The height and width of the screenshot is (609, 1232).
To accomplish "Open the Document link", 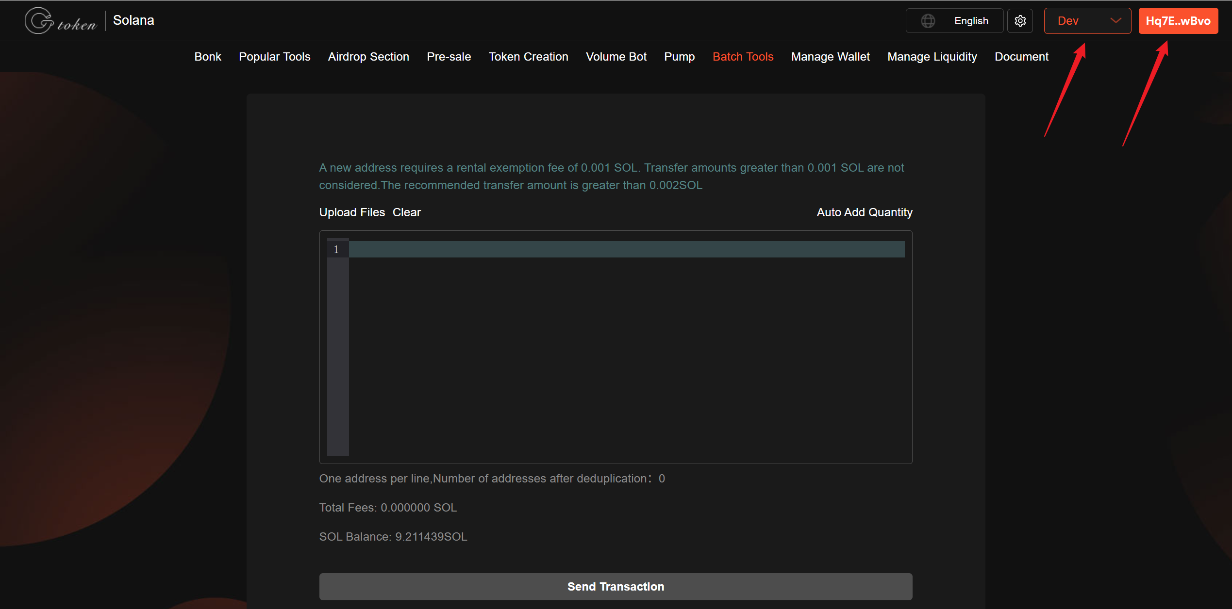I will coord(1021,57).
